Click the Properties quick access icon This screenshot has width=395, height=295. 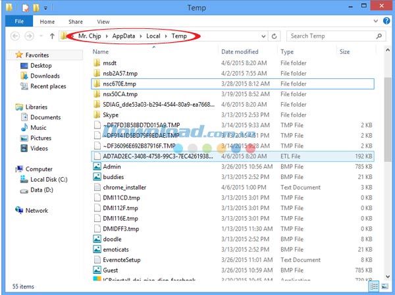[26, 8]
